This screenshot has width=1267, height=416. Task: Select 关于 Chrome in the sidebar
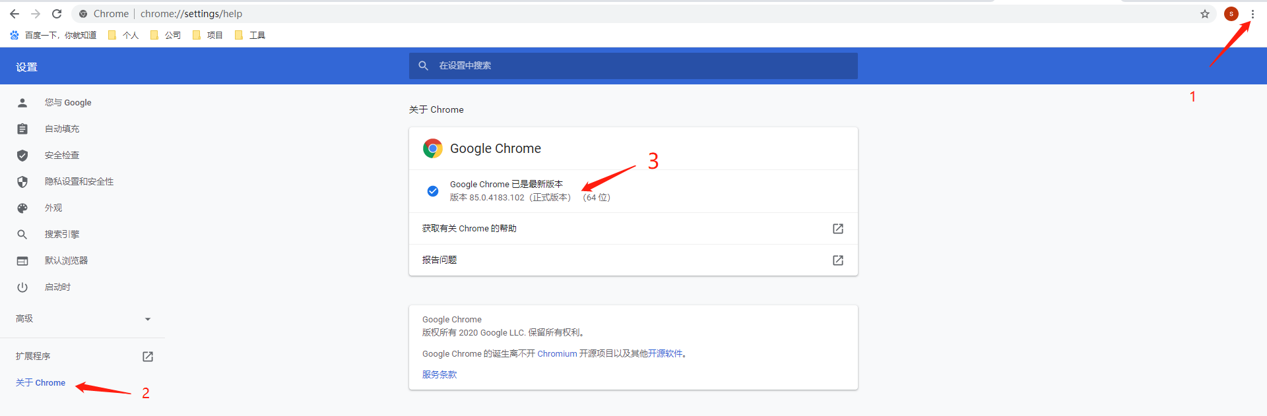click(40, 382)
